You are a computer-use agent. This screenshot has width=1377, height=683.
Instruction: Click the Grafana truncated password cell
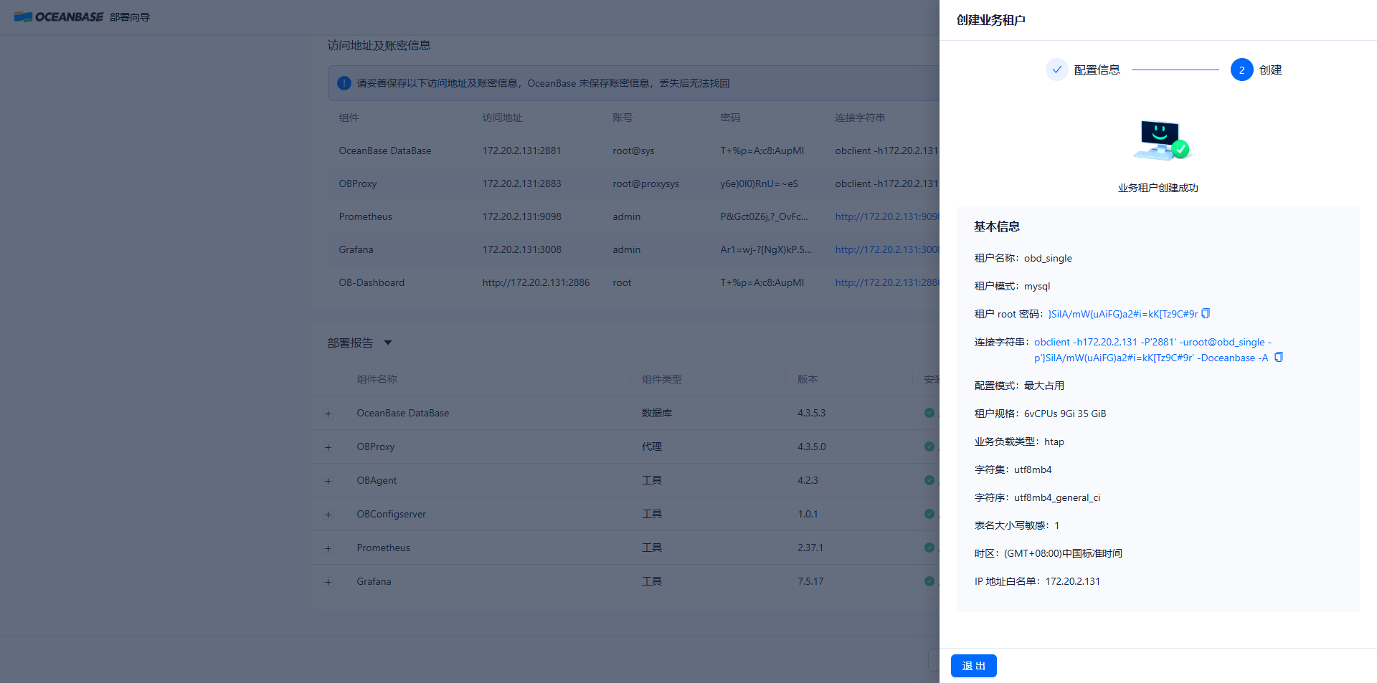click(766, 249)
